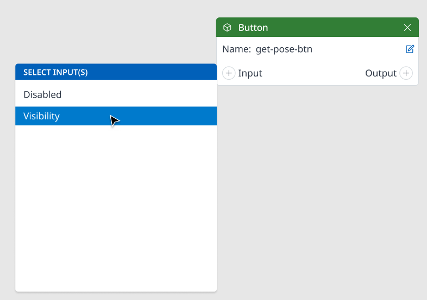
Task: Click the Name: label text
Action: pos(236,49)
